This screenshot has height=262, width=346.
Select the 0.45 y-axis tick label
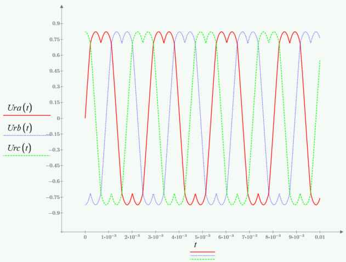coord(54,71)
